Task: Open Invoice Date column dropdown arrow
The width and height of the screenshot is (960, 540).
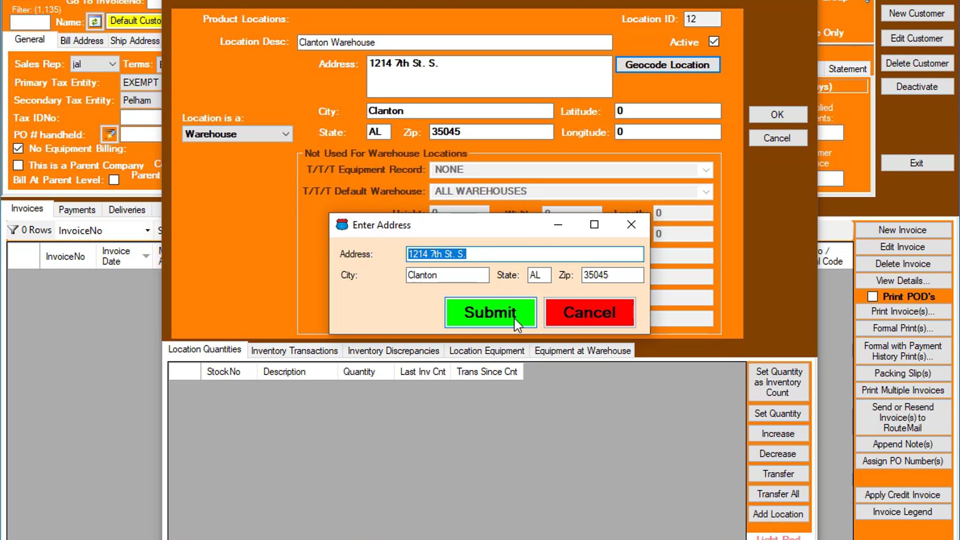Action: tap(146, 256)
